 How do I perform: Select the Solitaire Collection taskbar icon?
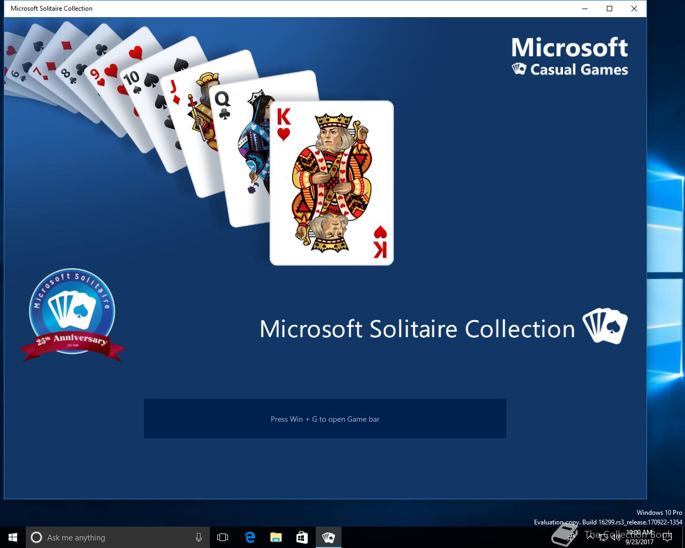point(328,537)
